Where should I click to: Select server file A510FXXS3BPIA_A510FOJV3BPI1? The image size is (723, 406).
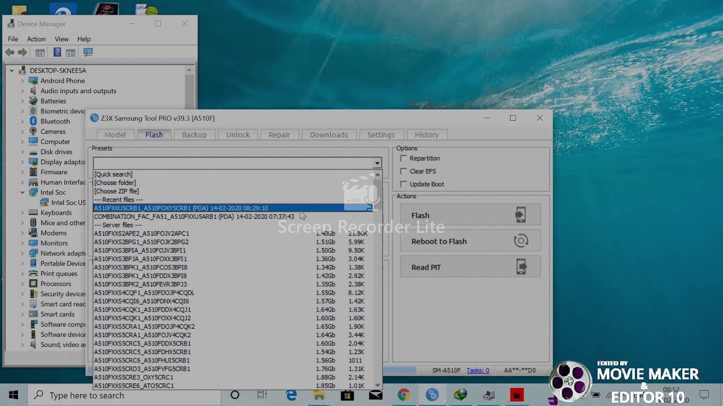(233, 250)
